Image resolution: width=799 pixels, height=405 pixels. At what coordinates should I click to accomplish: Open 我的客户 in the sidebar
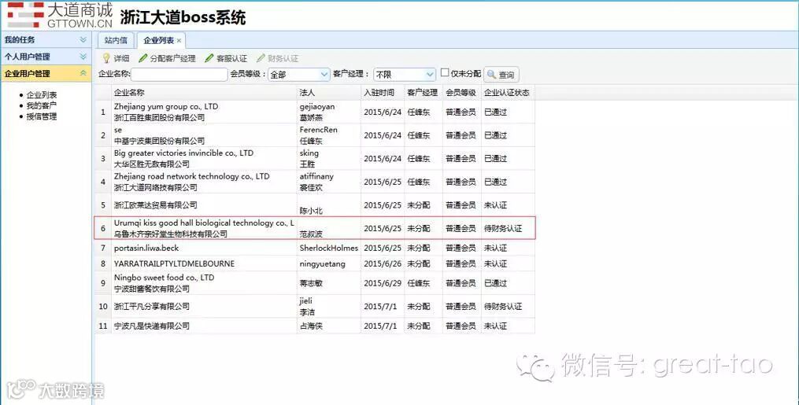(x=42, y=105)
